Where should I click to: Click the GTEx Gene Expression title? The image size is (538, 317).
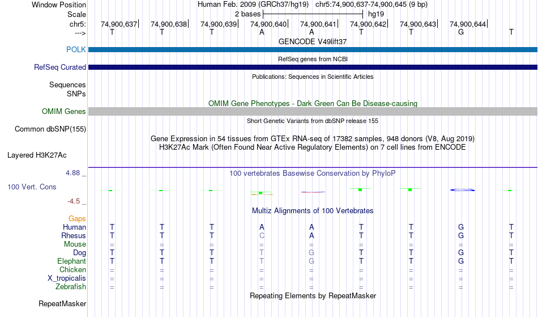[313, 139]
